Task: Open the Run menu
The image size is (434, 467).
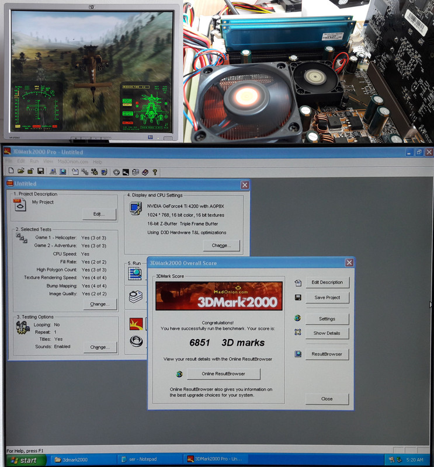Action: tap(34, 161)
